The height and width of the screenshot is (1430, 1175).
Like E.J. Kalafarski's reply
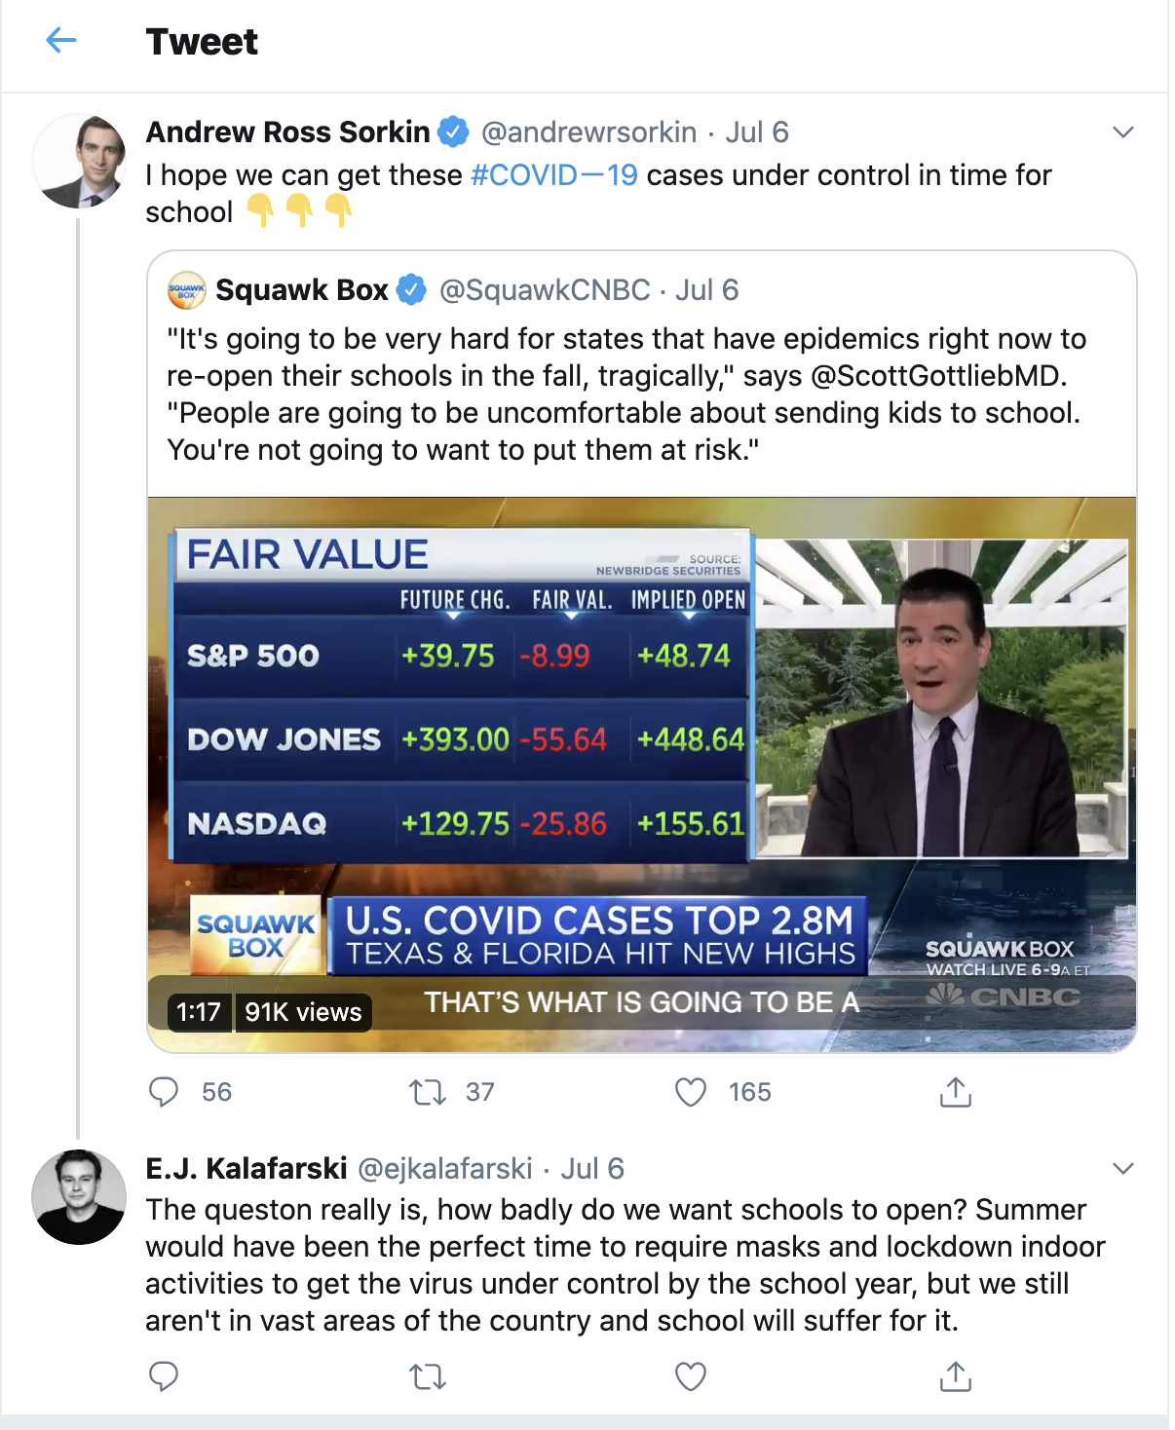pos(691,1376)
